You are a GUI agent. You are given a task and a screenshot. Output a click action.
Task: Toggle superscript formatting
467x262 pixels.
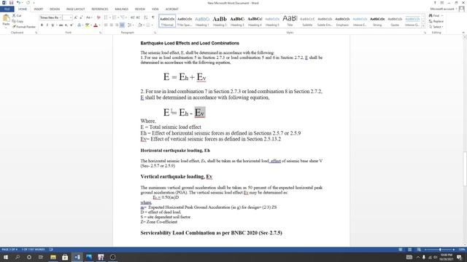point(72,25)
